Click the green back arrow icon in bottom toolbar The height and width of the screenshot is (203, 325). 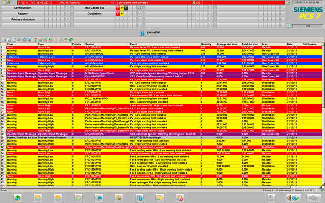17,197
